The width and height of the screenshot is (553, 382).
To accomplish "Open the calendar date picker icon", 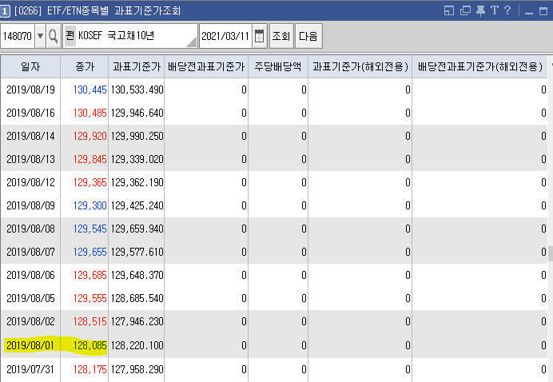I will (259, 36).
